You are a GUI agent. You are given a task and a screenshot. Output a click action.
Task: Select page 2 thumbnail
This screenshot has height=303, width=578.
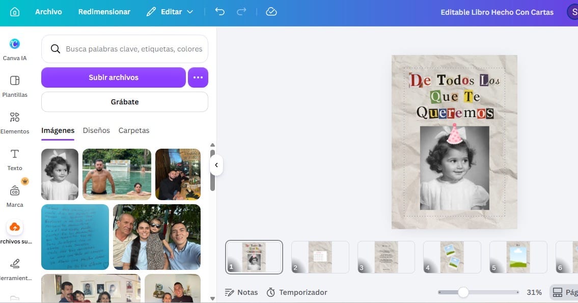(x=320, y=257)
